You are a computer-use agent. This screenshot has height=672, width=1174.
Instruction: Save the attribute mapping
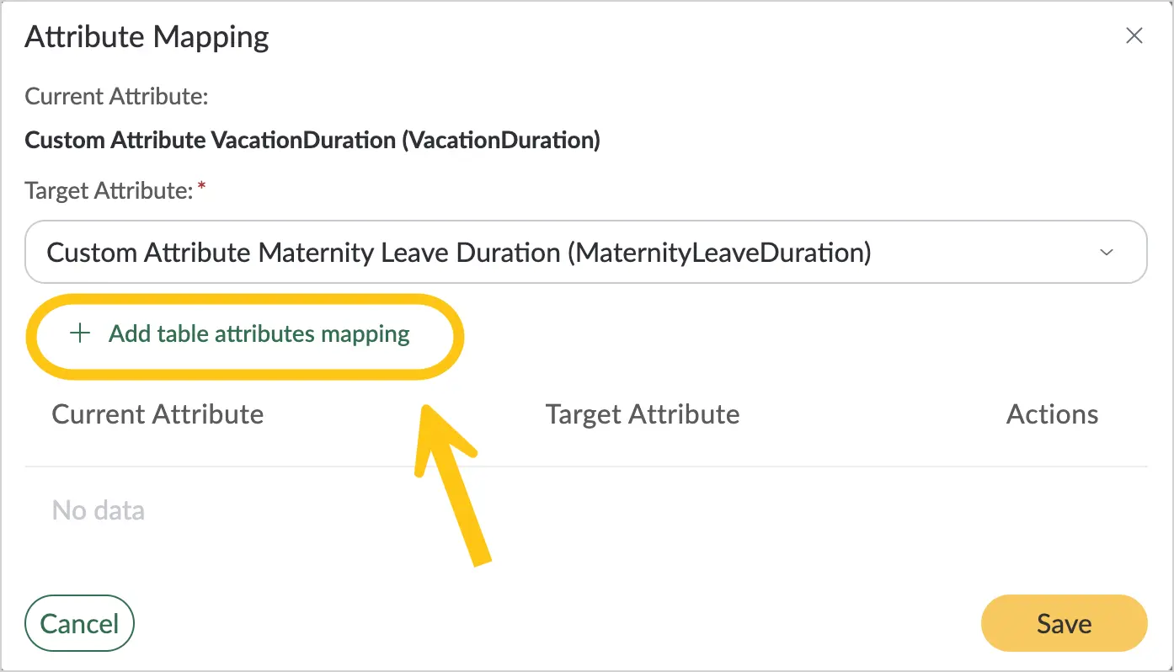1065,623
